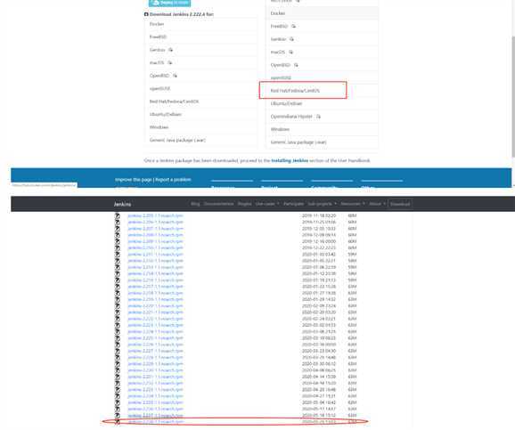This screenshot has height=430, width=515.
Task: Click the package icon for jenkins-2.208 rpm
Action: pyautogui.click(x=118, y=235)
